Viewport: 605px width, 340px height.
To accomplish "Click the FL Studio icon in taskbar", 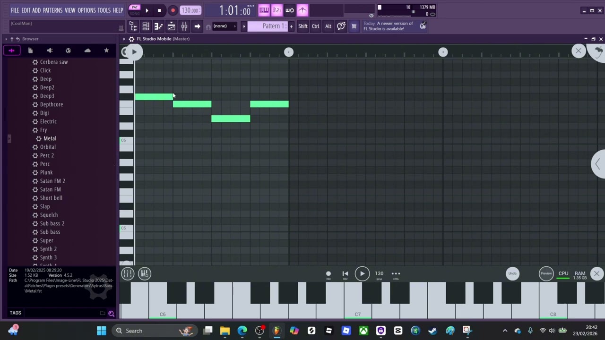I will tap(277, 331).
